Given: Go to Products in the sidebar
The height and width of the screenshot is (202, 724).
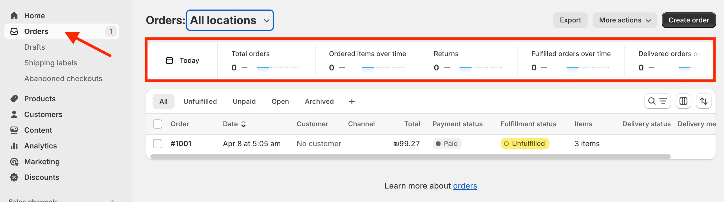Looking at the screenshot, I should pos(40,99).
